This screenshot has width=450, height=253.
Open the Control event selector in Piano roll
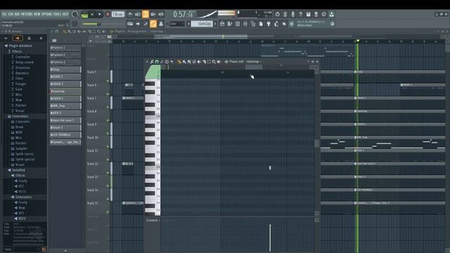[x=153, y=220]
